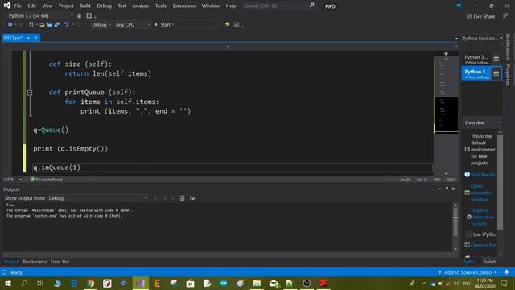Toggle the Use IPython checkbox
The height and width of the screenshot is (290, 515).
468,234
